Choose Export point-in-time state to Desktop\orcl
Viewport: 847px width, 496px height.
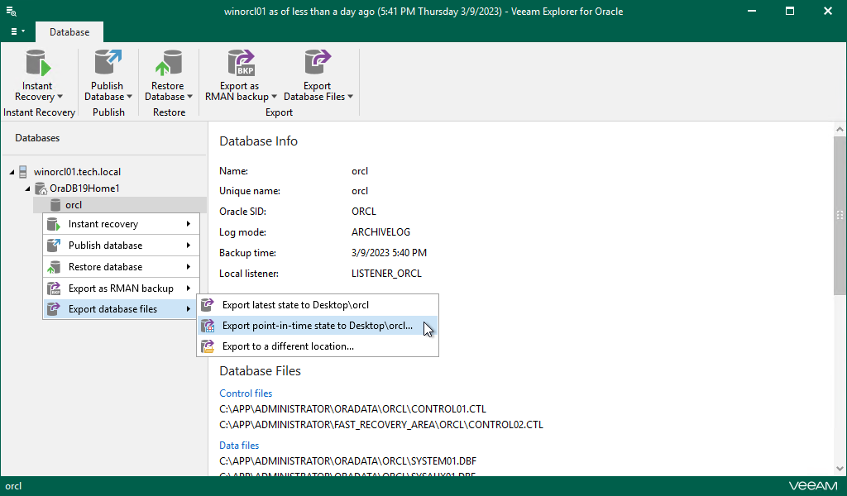pyautogui.click(x=317, y=326)
